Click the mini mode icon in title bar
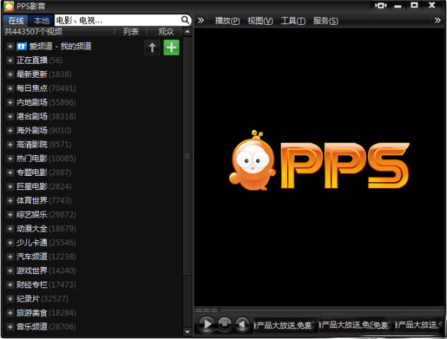The width and height of the screenshot is (447, 339). tap(381, 6)
